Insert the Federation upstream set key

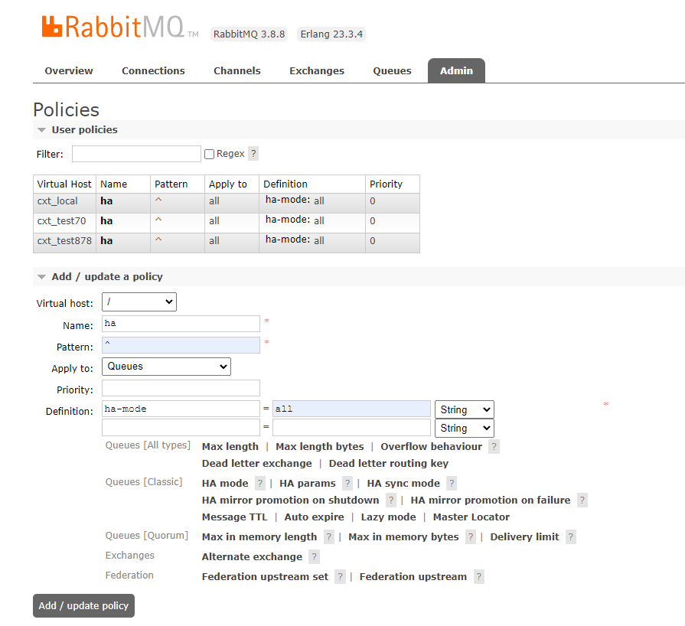pos(265,576)
